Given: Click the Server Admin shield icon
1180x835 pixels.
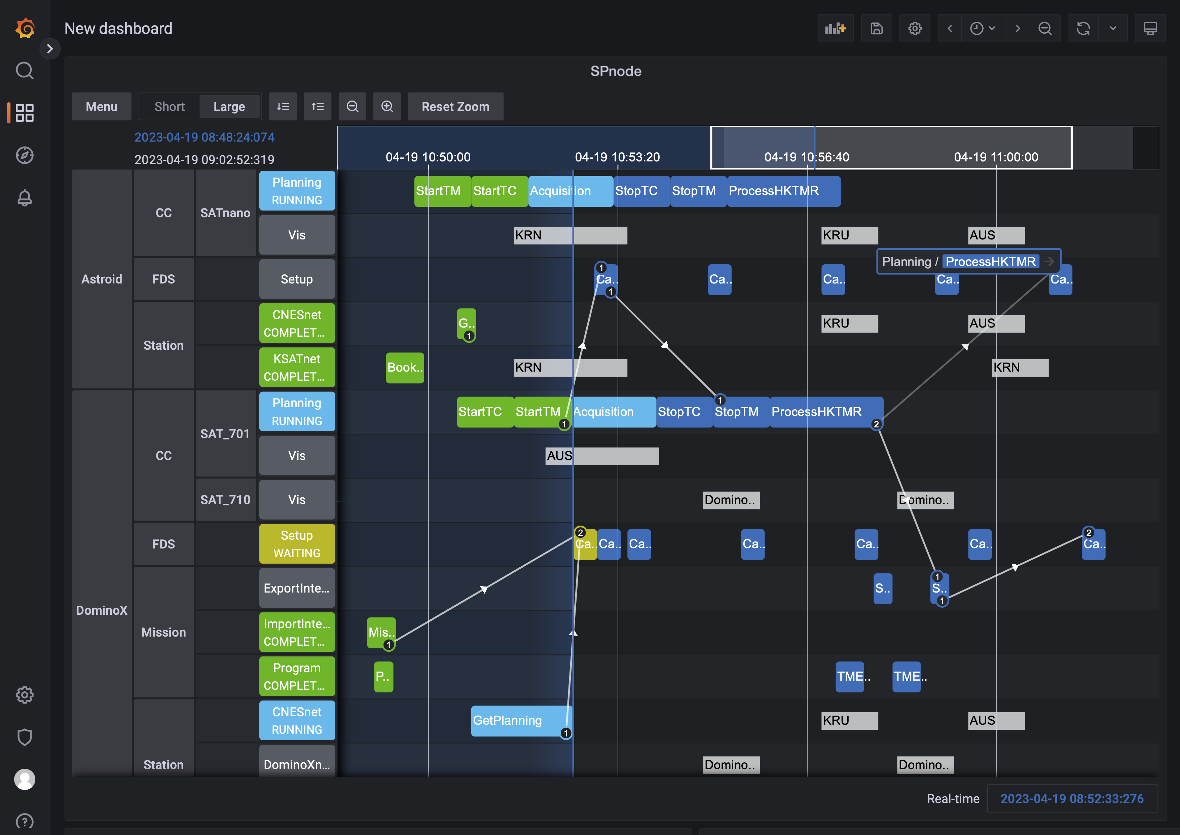Looking at the screenshot, I should point(25,737).
